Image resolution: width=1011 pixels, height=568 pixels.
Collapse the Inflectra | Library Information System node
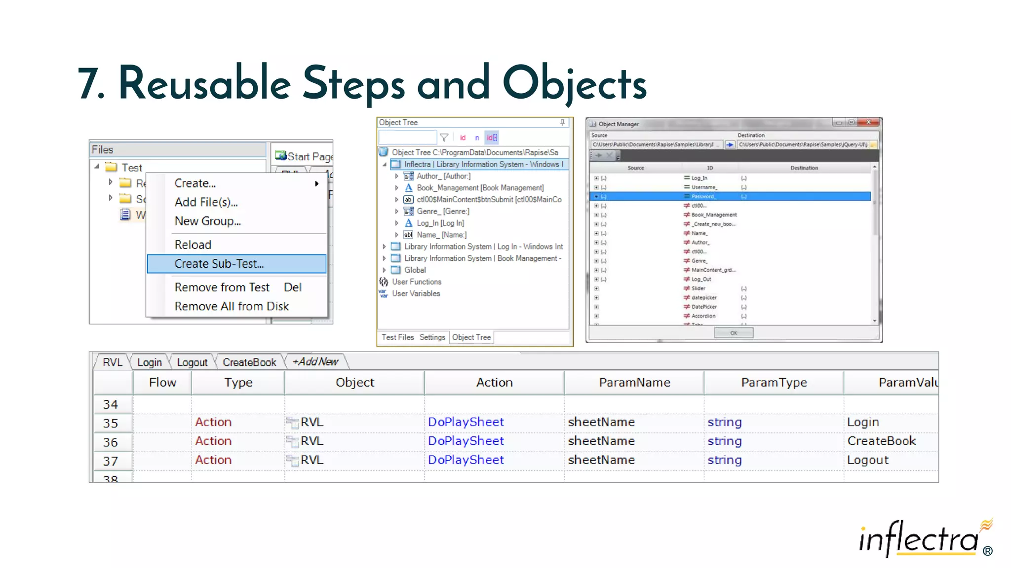385,165
